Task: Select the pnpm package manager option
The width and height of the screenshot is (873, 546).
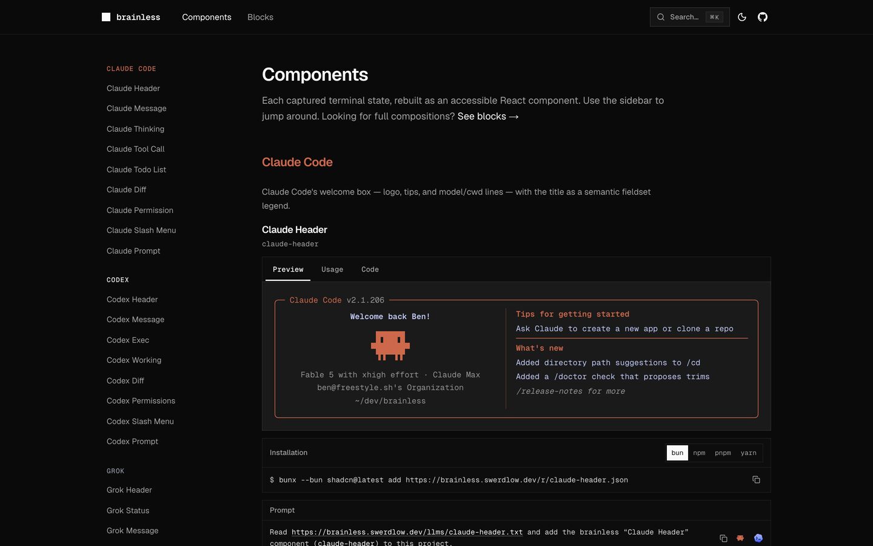Action: [x=723, y=453]
